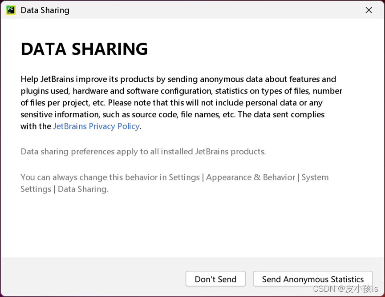Click the sensitive information, such as source code line

172,114
